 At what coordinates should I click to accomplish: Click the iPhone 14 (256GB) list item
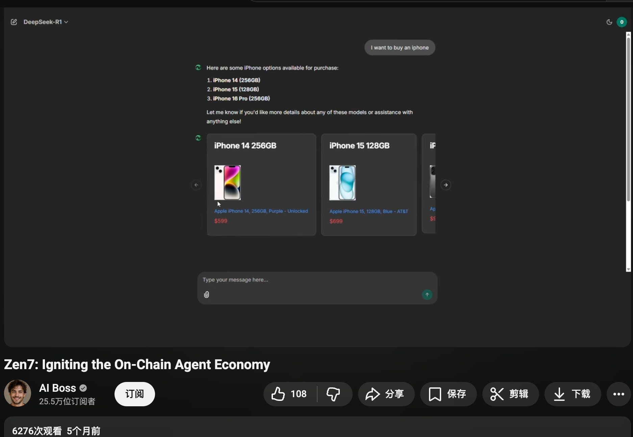[236, 80]
